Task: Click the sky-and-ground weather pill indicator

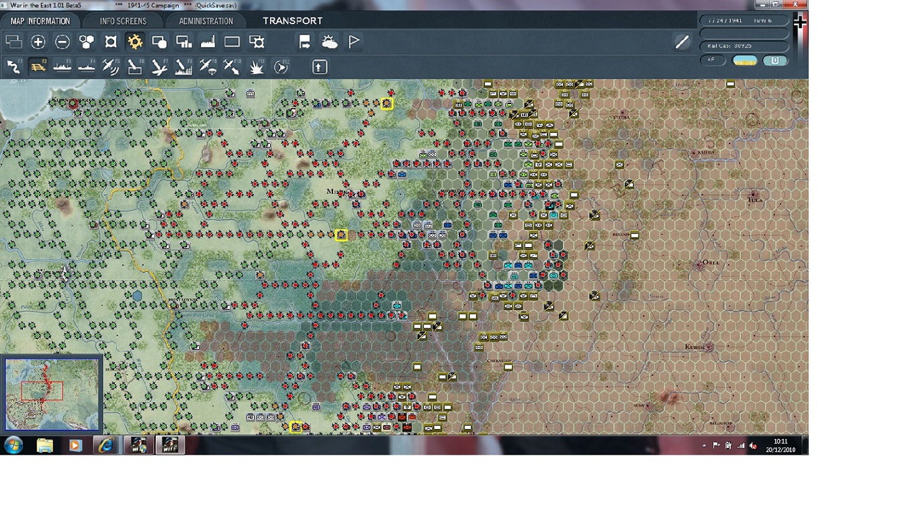Action: [x=744, y=60]
